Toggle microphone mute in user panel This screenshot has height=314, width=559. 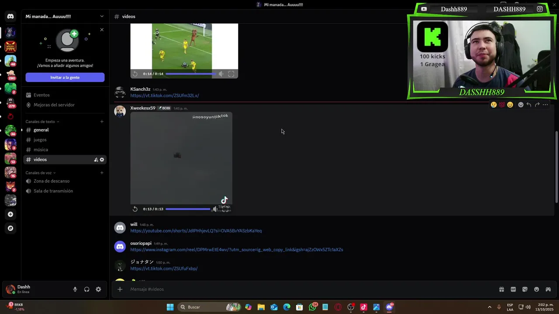75,289
